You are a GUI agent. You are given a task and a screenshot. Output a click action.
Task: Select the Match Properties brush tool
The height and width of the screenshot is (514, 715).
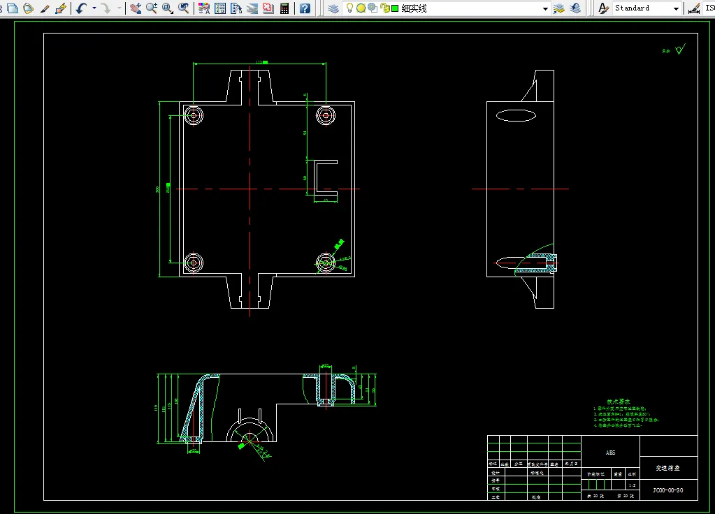pos(45,8)
